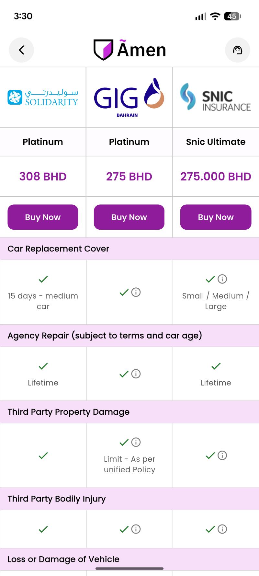Open GIG Agency Repair info icon
This screenshot has width=259, height=576.
(x=136, y=374)
